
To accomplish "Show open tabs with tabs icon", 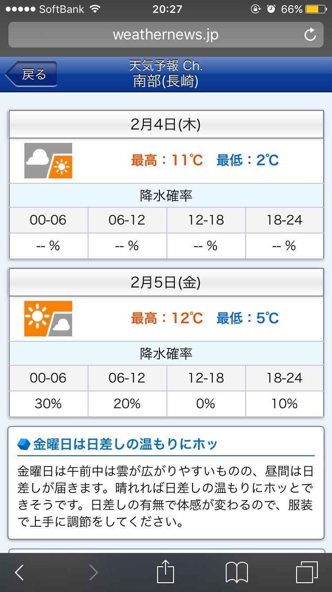I will click(306, 572).
